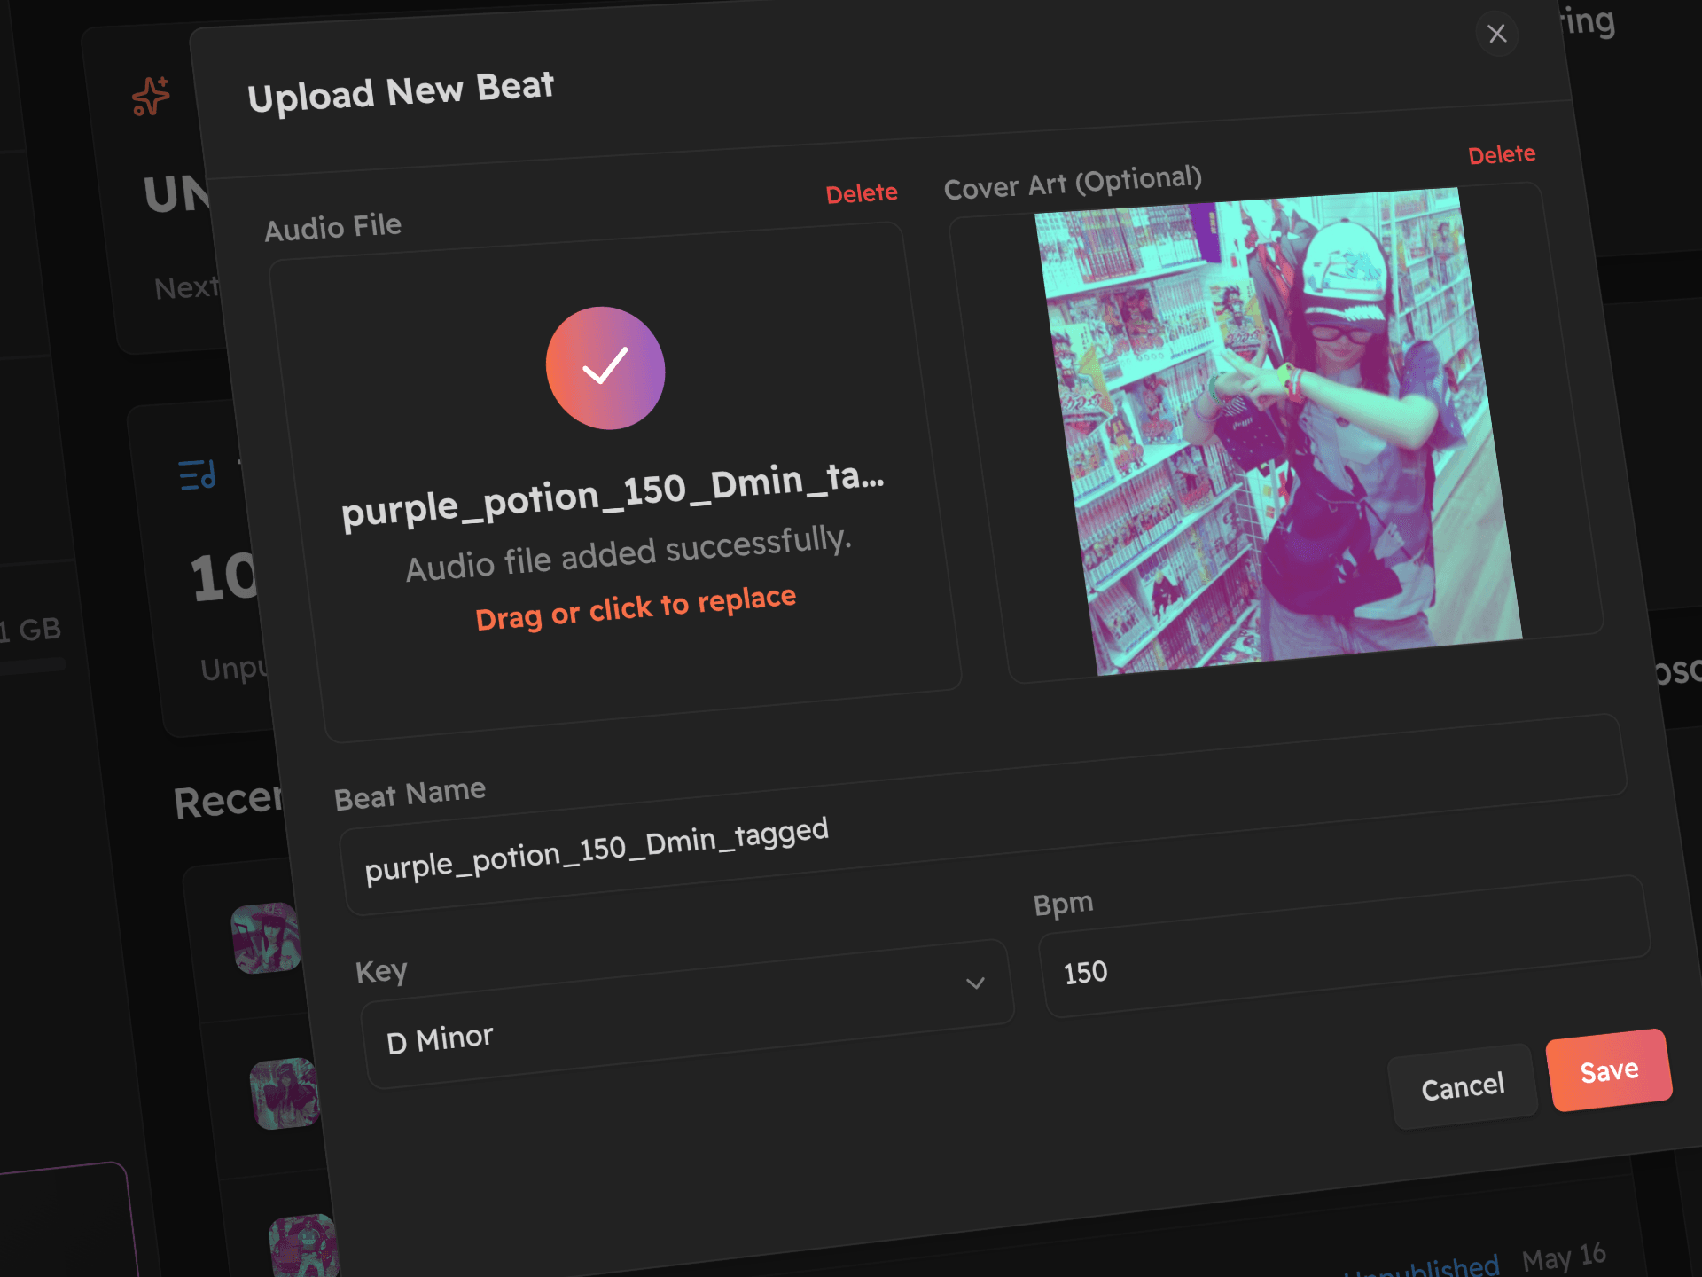This screenshot has height=1277, width=1702.
Task: Save the new beat
Action: tap(1609, 1070)
